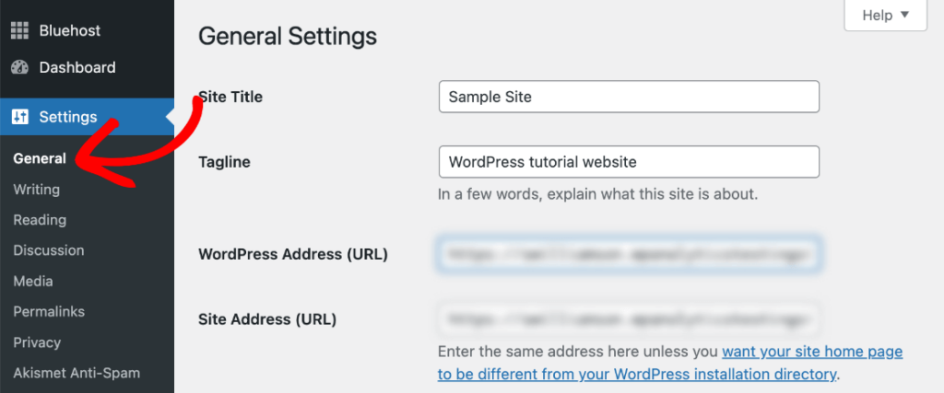The image size is (944, 393).
Task: Click the Tagline label text
Action: click(225, 162)
